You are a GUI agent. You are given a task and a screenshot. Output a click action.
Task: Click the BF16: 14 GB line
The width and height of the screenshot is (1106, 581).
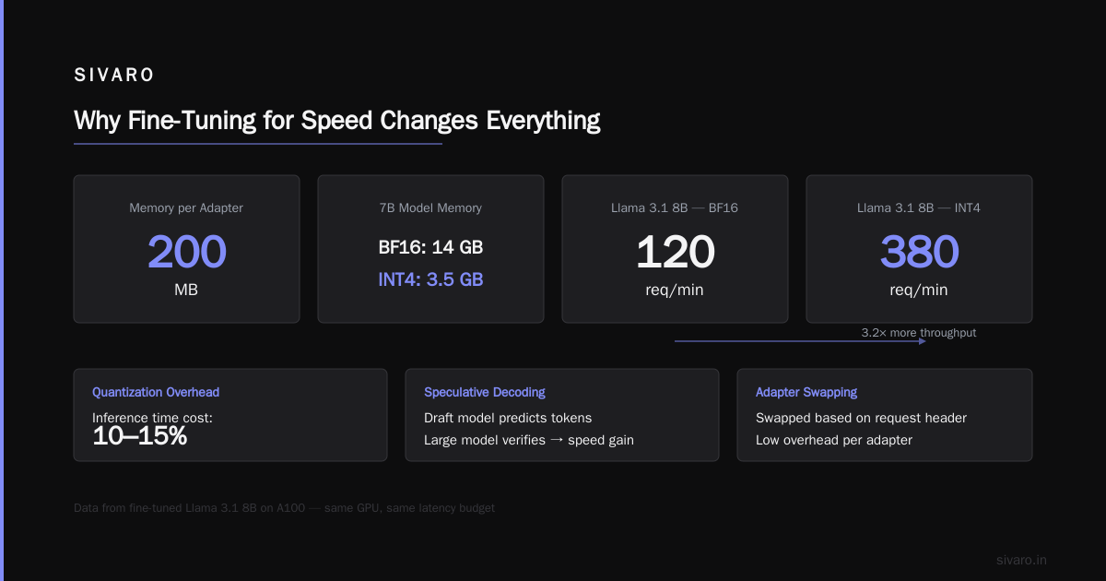pyautogui.click(x=430, y=248)
